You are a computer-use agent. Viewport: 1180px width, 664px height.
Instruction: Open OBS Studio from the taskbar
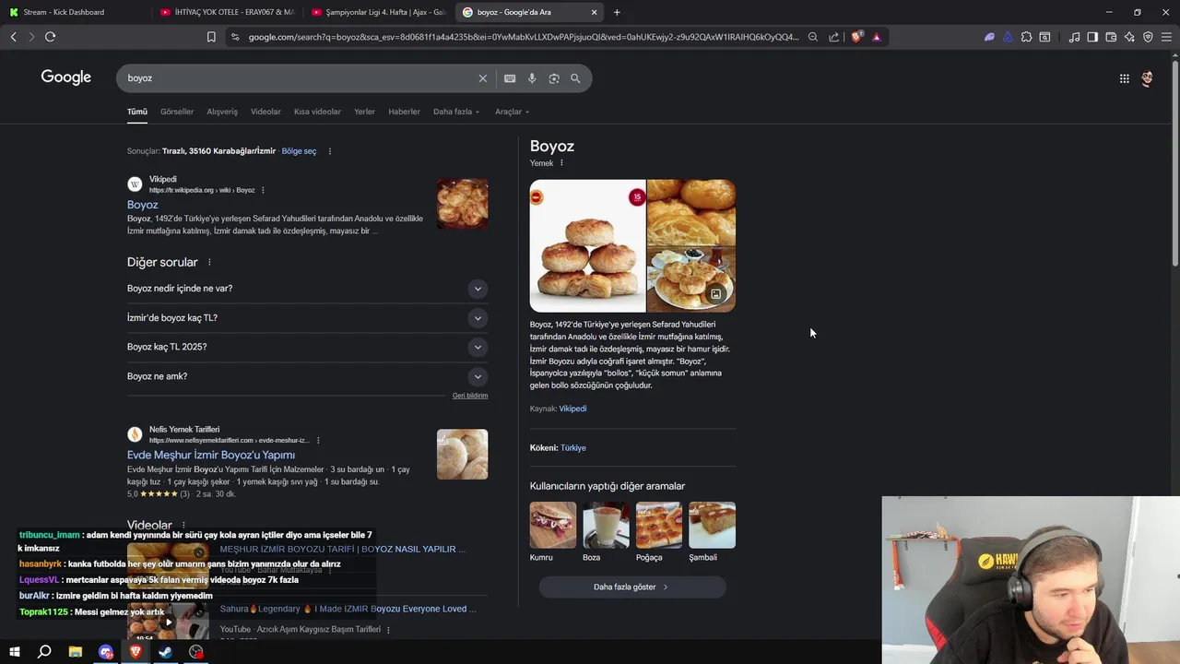(x=195, y=652)
